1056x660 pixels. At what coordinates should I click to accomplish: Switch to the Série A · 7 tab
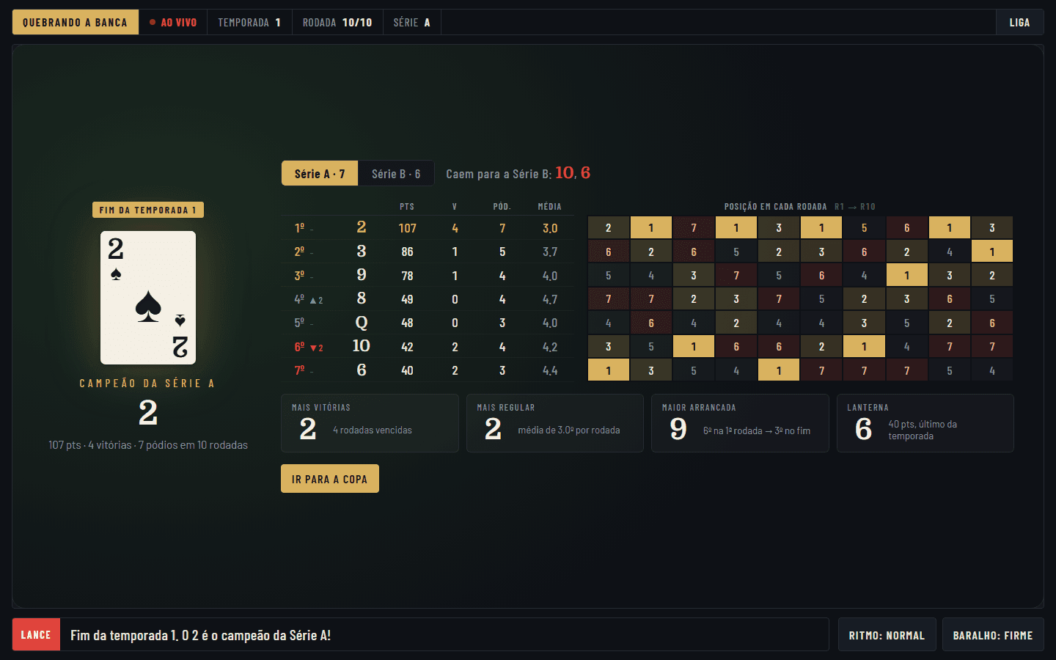320,174
